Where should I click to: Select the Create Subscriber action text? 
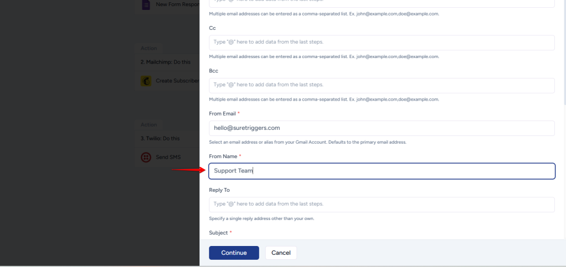pos(177,81)
